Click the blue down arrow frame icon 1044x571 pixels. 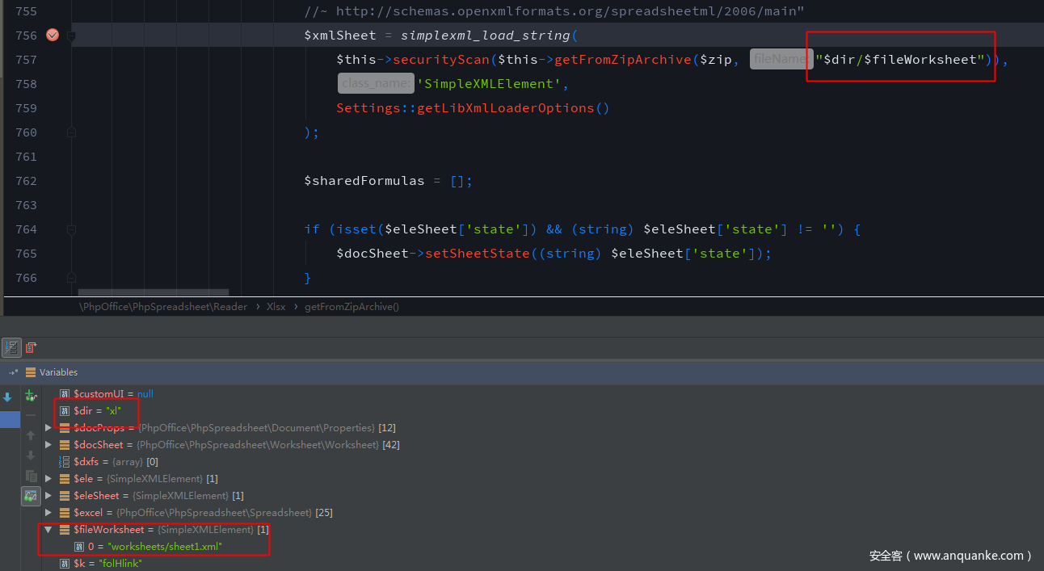(x=7, y=397)
